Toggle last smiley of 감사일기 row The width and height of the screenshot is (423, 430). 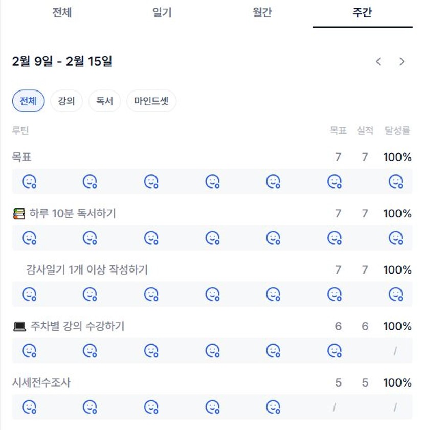pos(395,294)
